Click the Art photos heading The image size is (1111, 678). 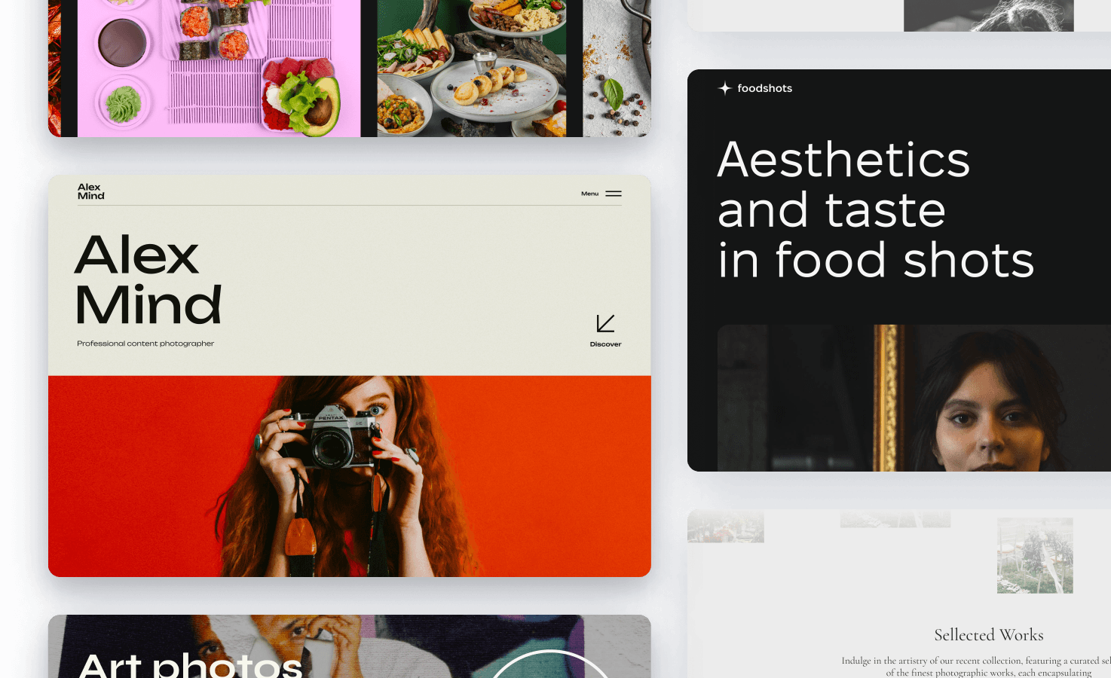click(x=191, y=664)
